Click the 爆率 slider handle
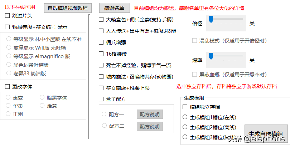Image resolution: width=290 pixels, height=147 pixels. tap(211, 56)
